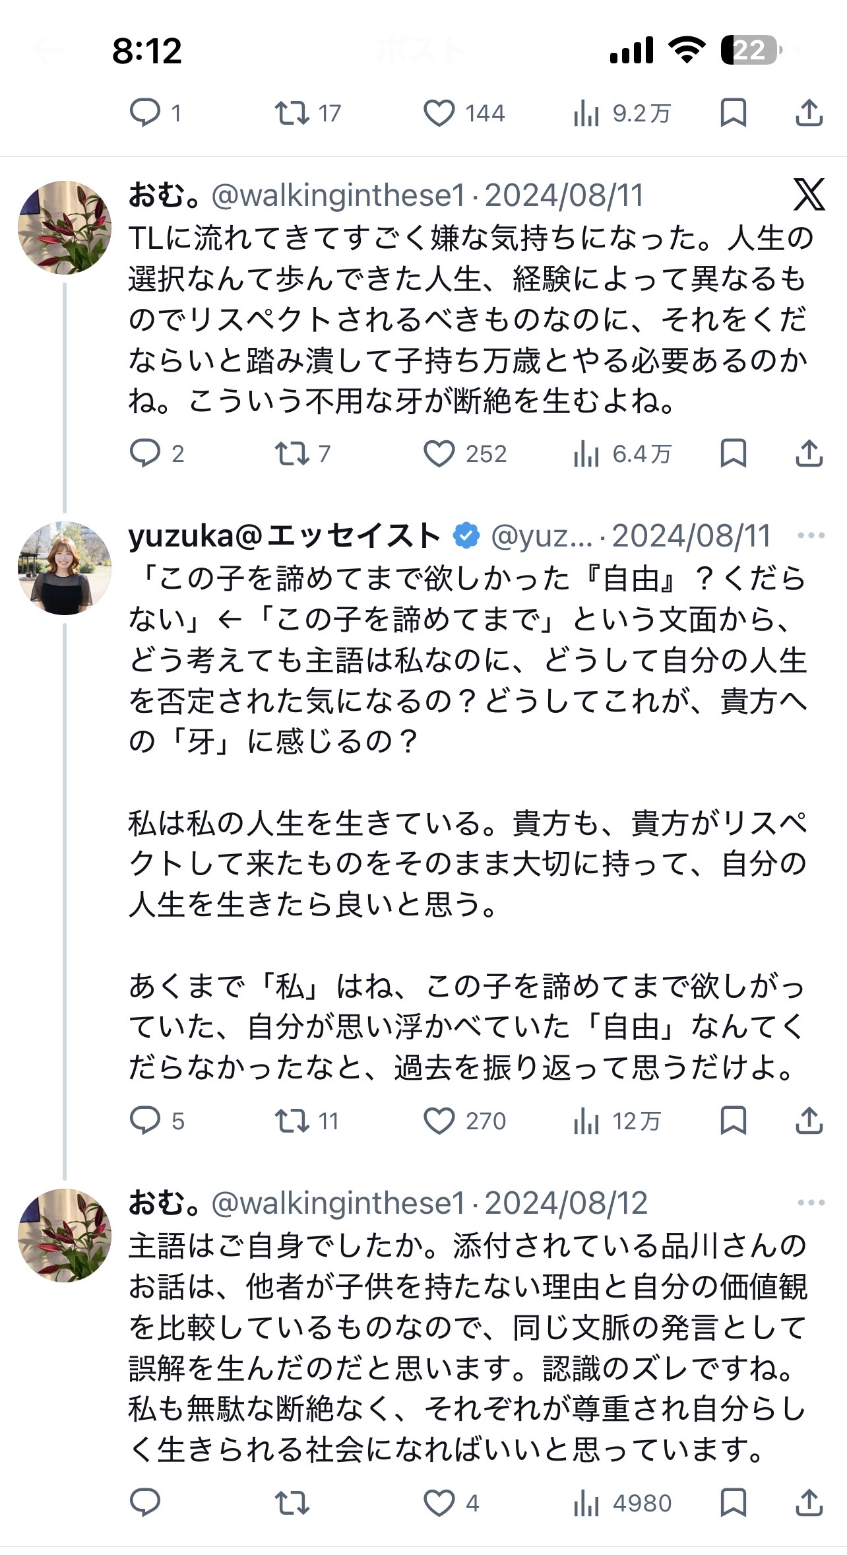Open おむ。 lily flower avatar on first reply

point(65,228)
